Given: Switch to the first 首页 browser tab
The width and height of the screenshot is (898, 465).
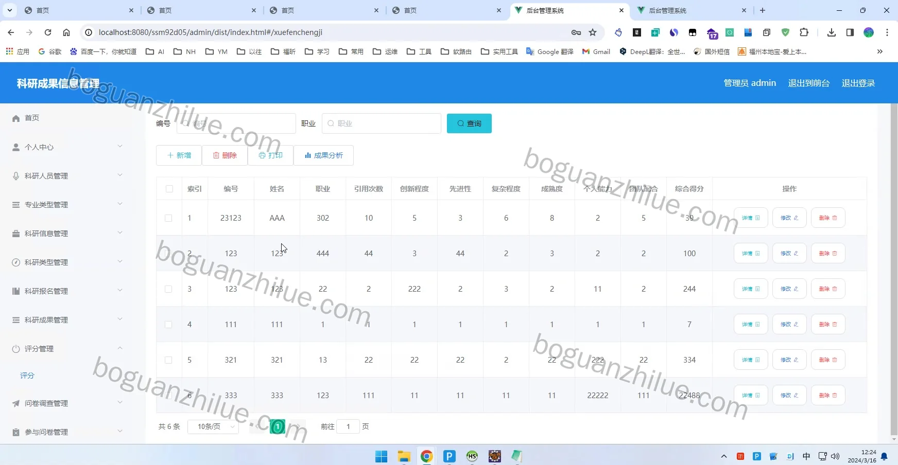Looking at the screenshot, I should 80,10.
